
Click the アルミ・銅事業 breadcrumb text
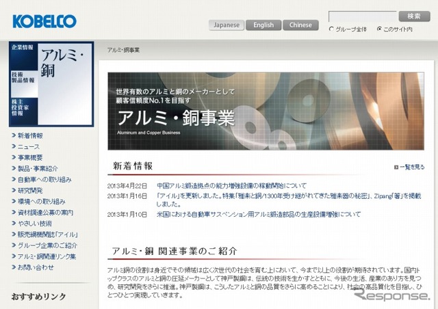click(123, 50)
